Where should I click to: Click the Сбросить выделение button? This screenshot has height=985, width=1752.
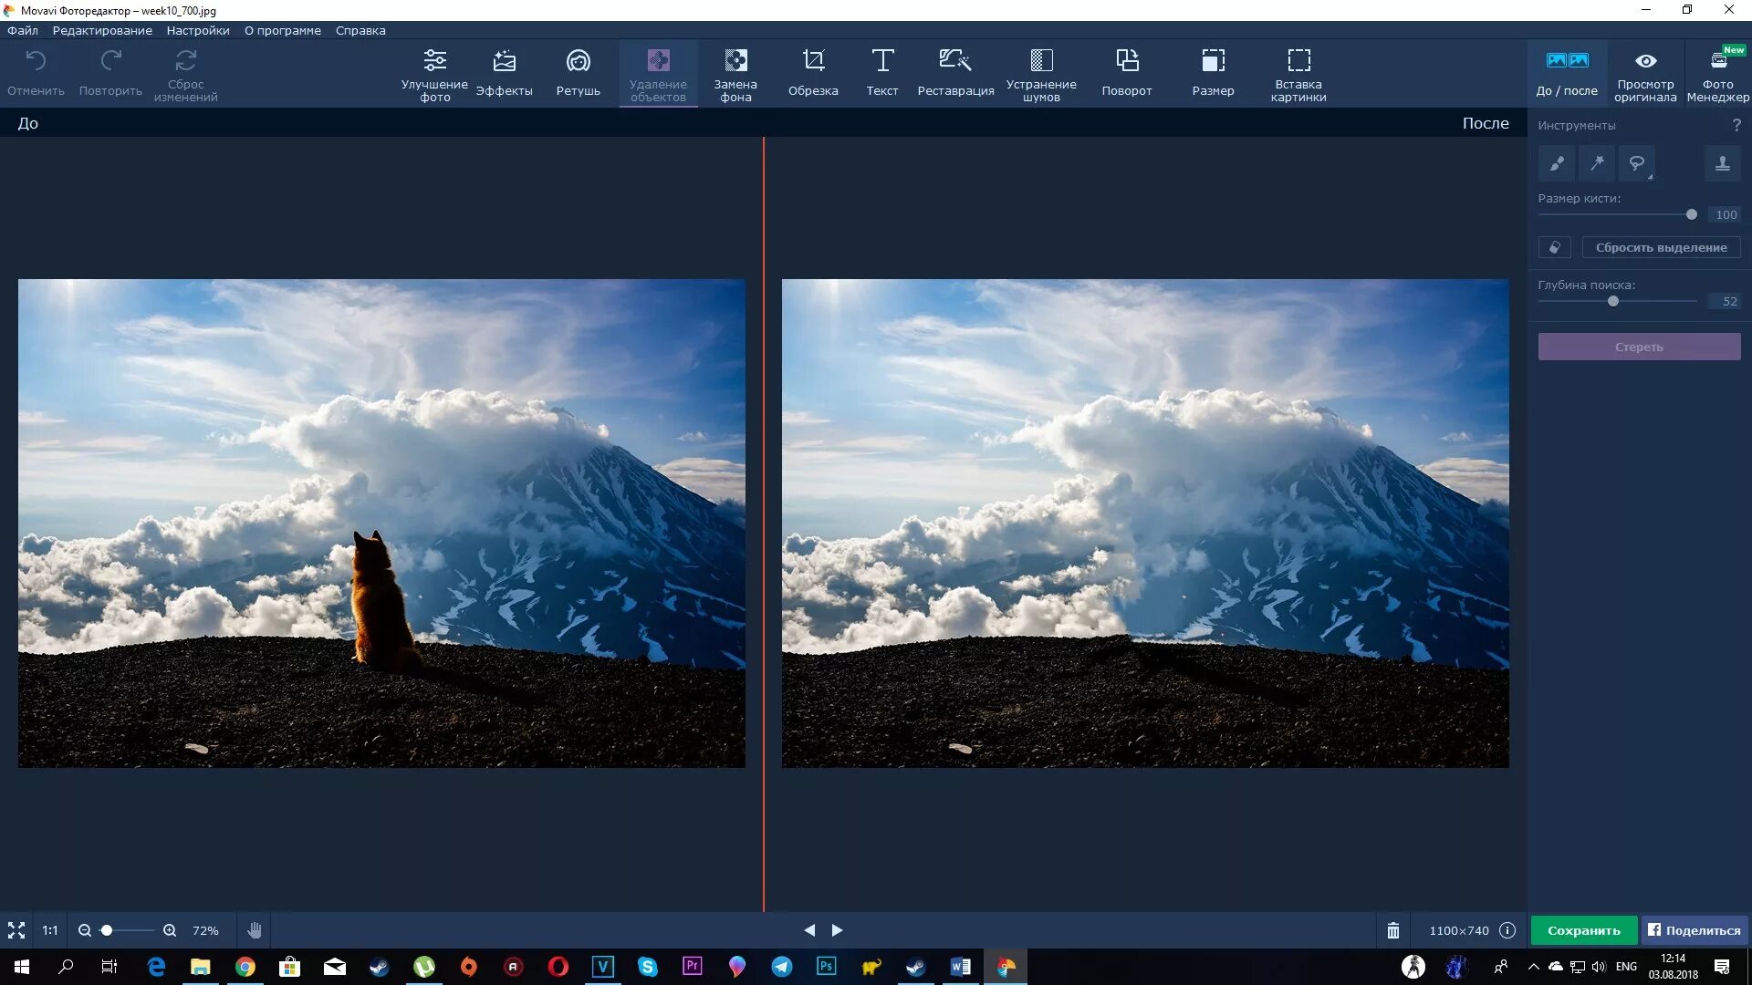click(x=1661, y=247)
